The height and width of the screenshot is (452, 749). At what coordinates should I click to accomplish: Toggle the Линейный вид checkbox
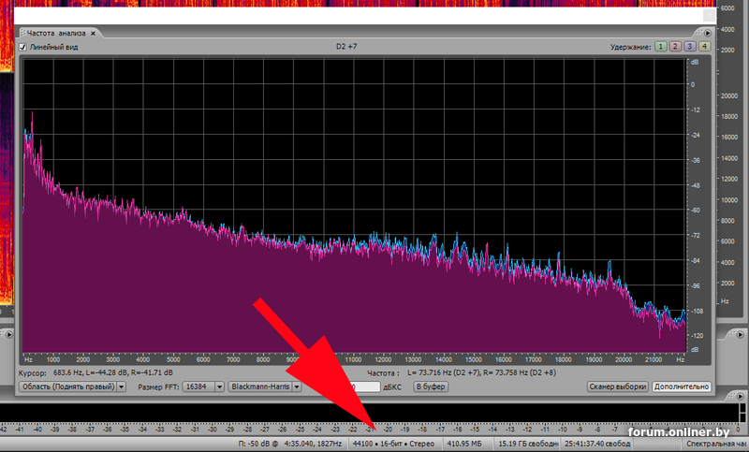coord(23,46)
